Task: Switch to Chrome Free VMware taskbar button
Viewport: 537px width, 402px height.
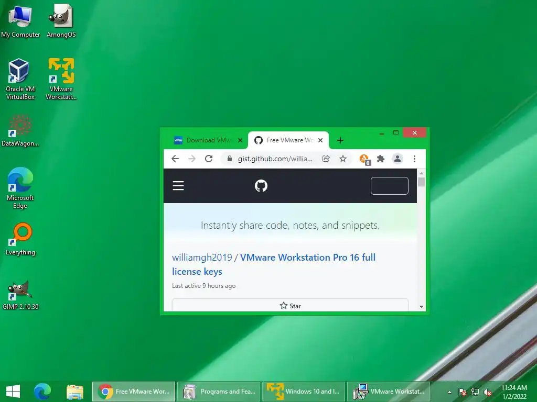Action: (x=134, y=392)
